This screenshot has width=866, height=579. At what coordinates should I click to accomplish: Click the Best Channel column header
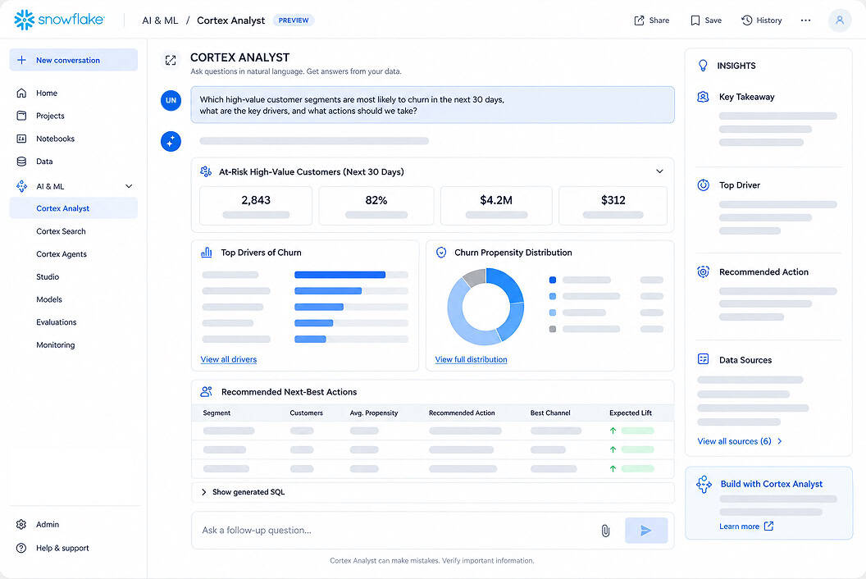coord(550,413)
